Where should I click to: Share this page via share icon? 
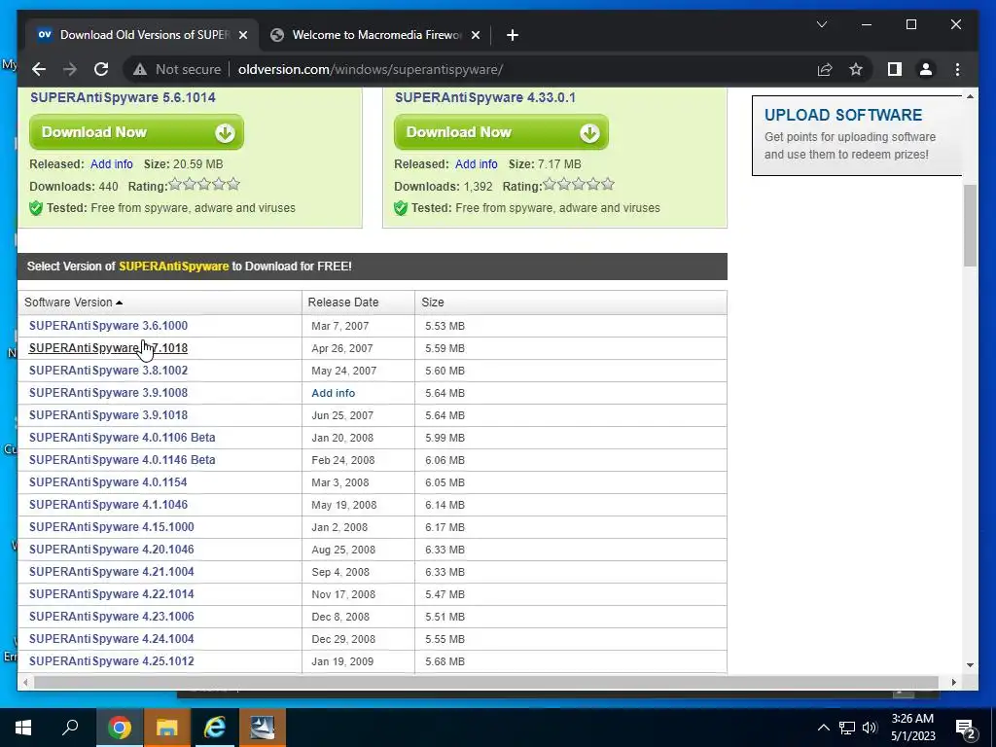[x=825, y=69]
